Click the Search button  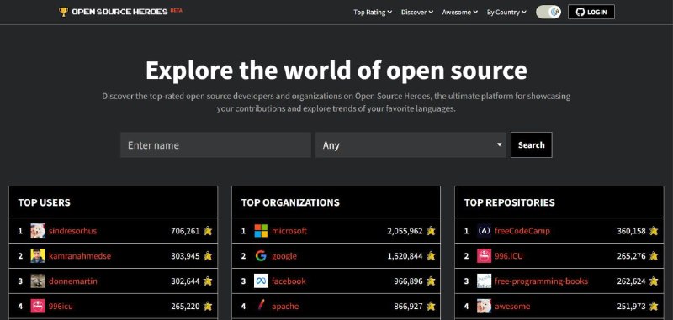pos(532,144)
